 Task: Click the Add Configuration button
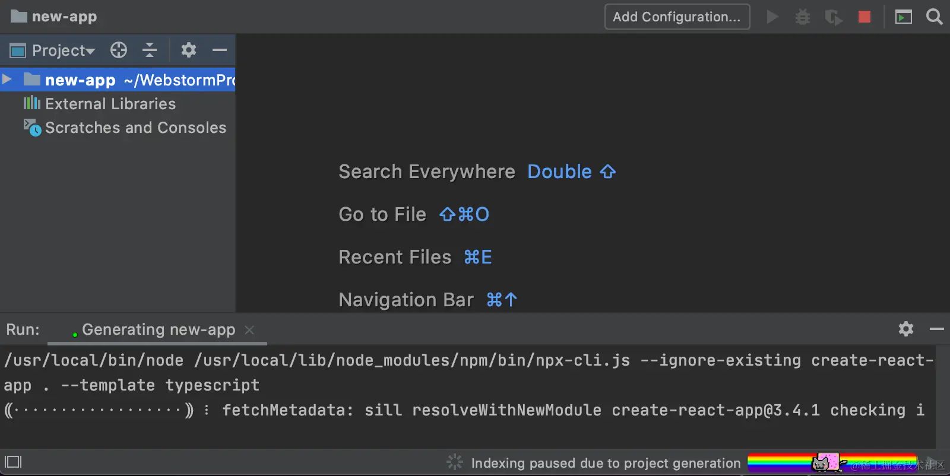click(677, 17)
